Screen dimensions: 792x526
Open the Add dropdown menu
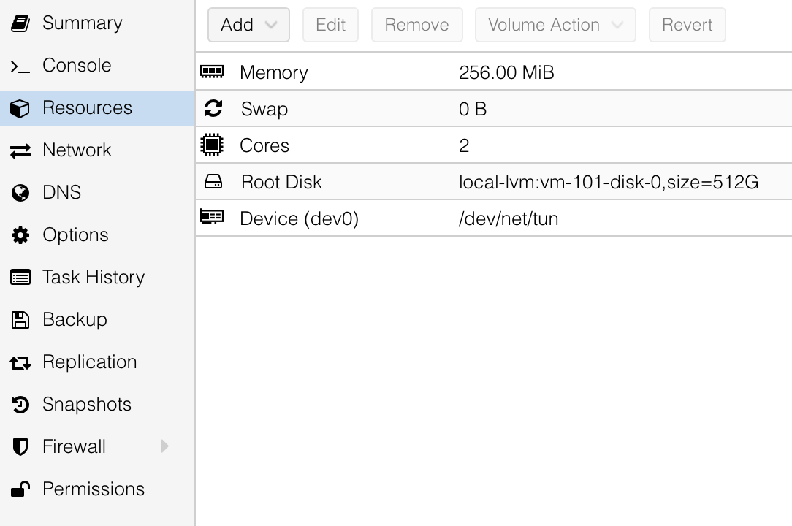tap(248, 25)
